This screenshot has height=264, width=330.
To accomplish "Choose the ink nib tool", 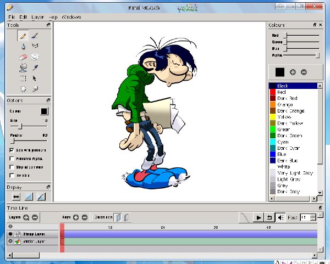I will point(23,46).
